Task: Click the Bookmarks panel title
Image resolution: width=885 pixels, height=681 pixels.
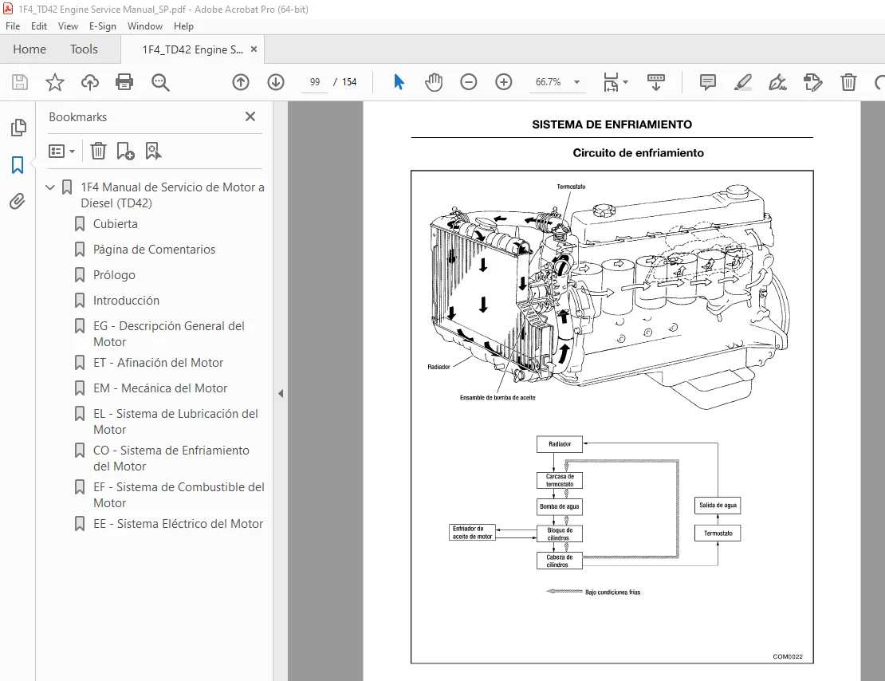Action: click(78, 117)
